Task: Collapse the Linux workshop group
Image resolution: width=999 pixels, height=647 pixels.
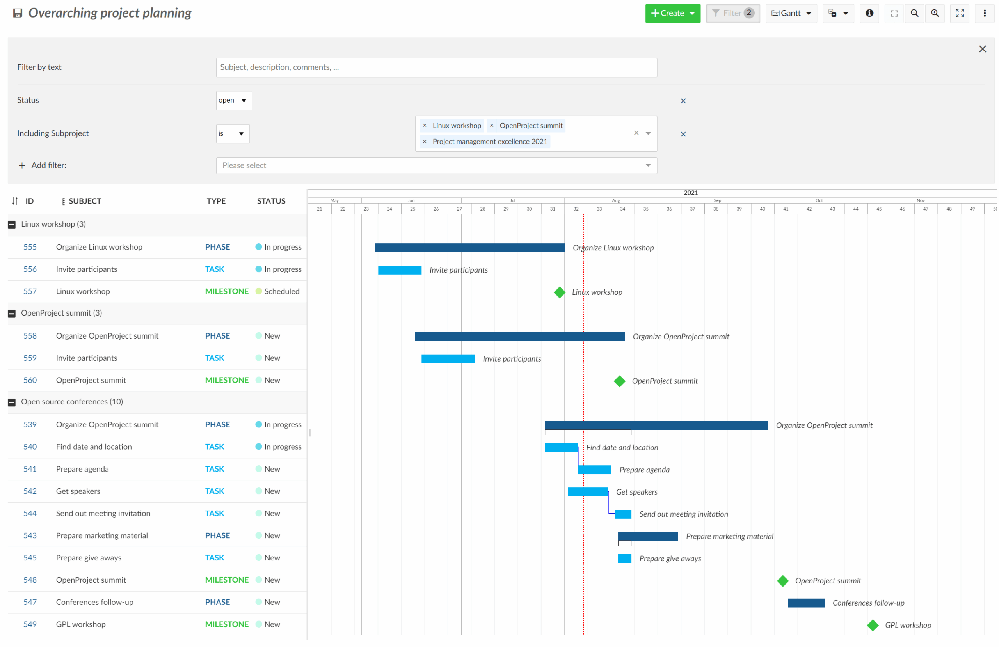Action: tap(11, 224)
